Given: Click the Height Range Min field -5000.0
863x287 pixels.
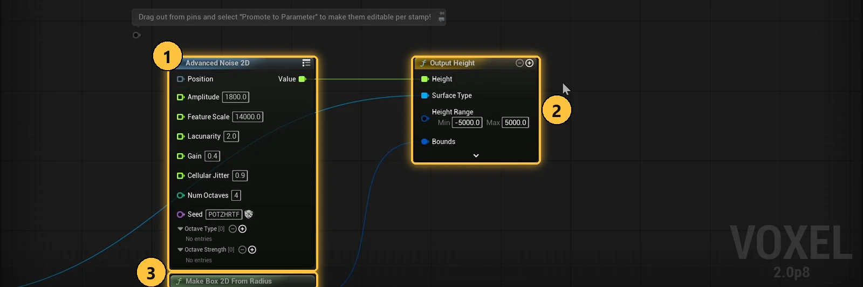Looking at the screenshot, I should click(467, 122).
